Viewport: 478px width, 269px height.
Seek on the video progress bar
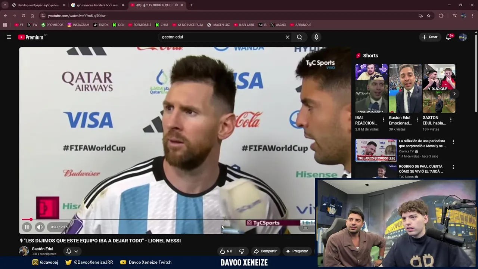168,220
